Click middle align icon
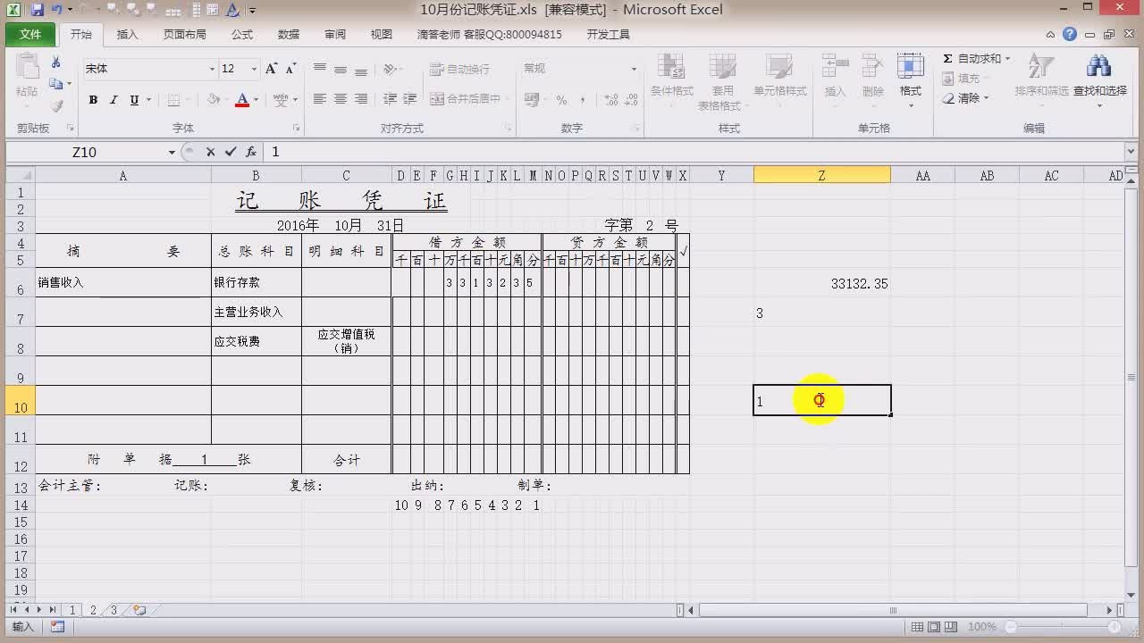This screenshot has width=1144, height=643. coord(341,69)
